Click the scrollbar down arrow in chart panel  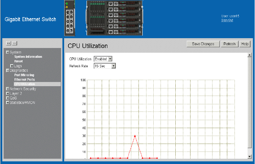249,156
